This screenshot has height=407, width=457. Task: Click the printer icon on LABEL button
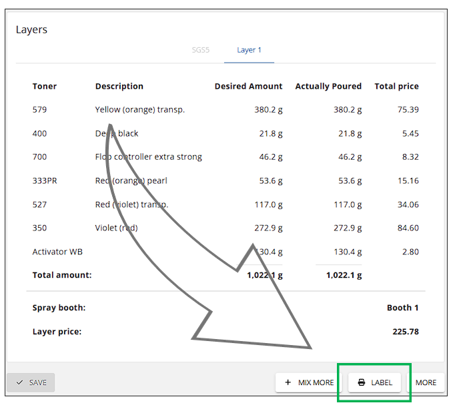coord(362,382)
